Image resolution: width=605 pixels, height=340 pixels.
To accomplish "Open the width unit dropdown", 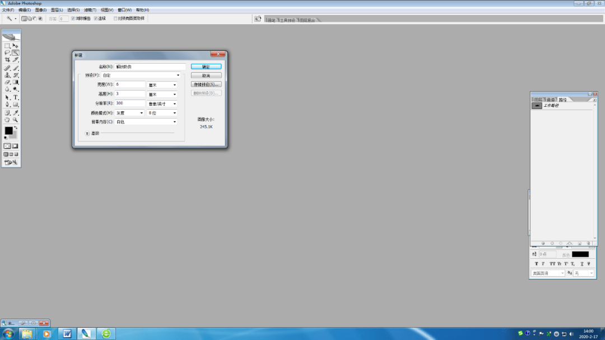I will coord(162,84).
